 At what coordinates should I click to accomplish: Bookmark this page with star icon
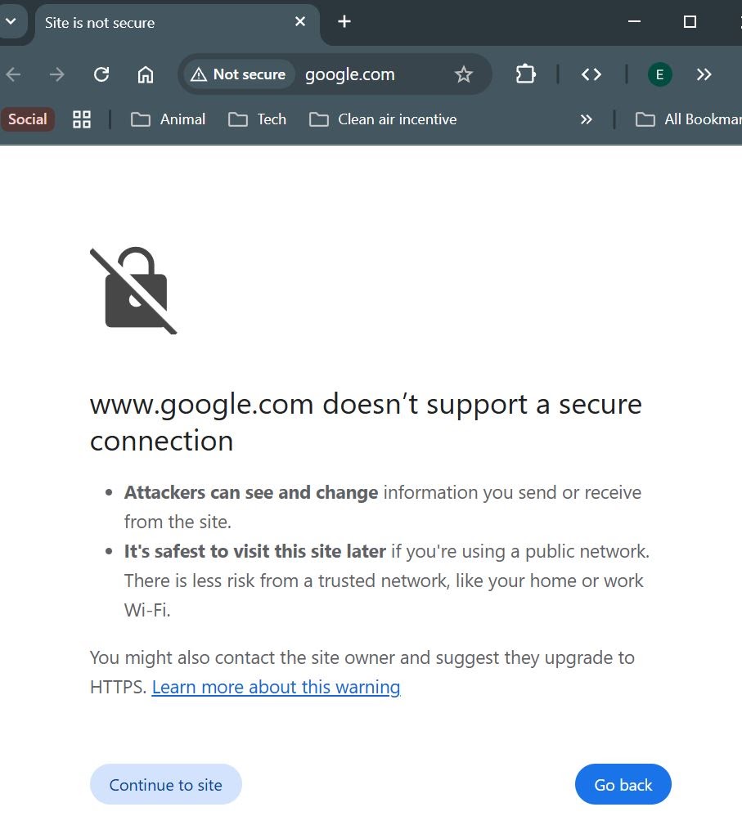point(464,74)
